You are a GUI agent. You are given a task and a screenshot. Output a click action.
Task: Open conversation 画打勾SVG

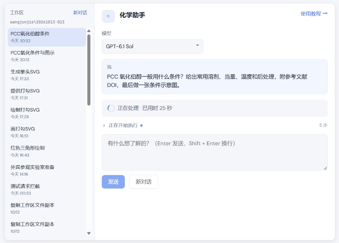[x=47, y=132]
